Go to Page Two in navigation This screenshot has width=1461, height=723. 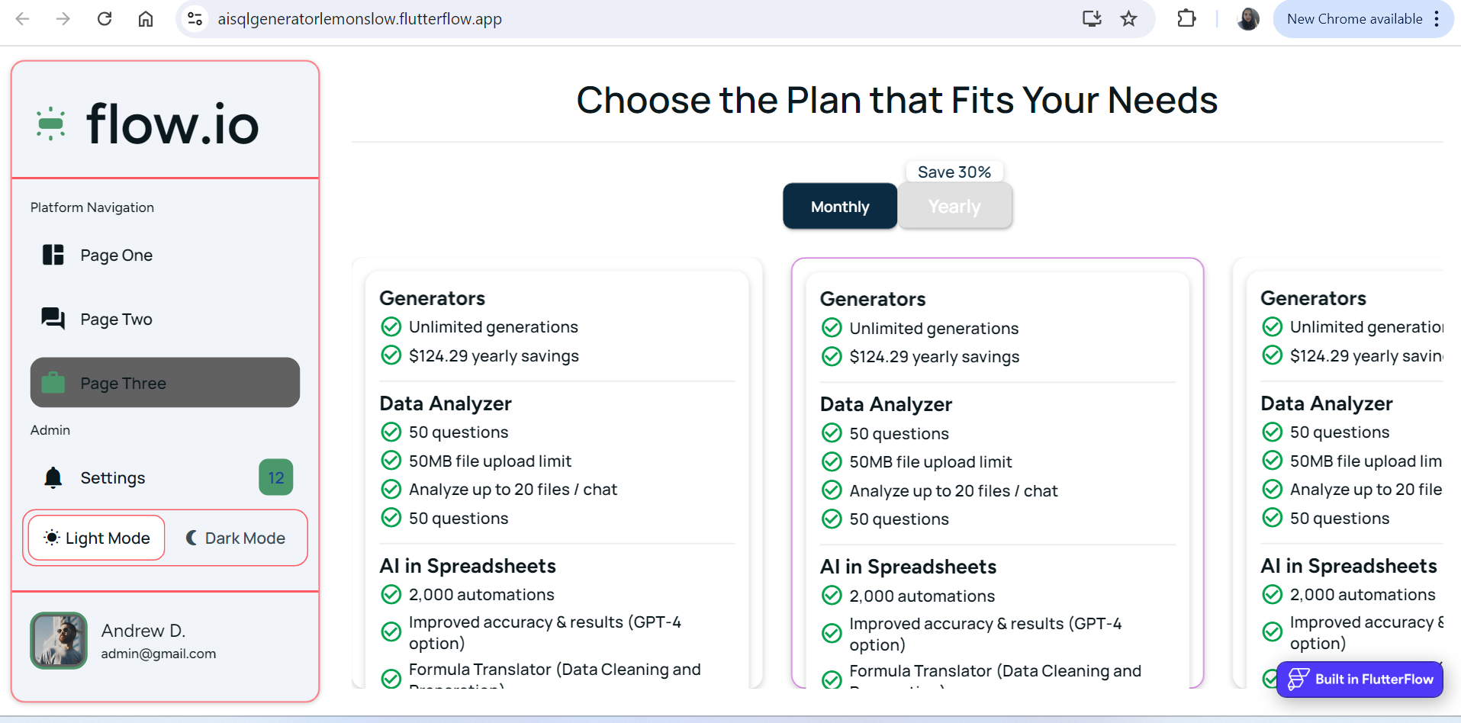[x=117, y=320]
